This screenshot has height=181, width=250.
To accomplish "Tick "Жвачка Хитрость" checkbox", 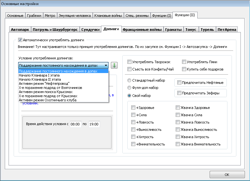I will pyautogui.click(x=178, y=137).
